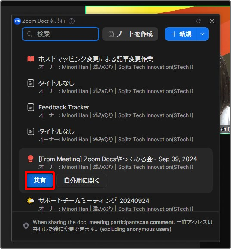Click the sun cloud icon of サポートチームミーティング

coord(31,201)
